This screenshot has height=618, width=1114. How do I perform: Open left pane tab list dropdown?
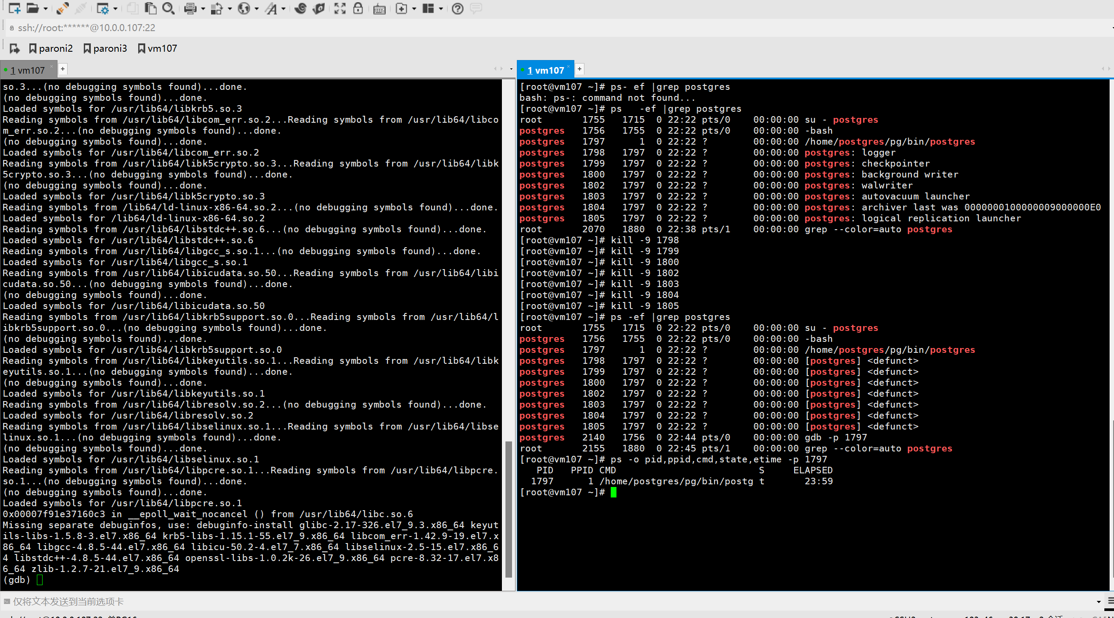pyautogui.click(x=511, y=69)
